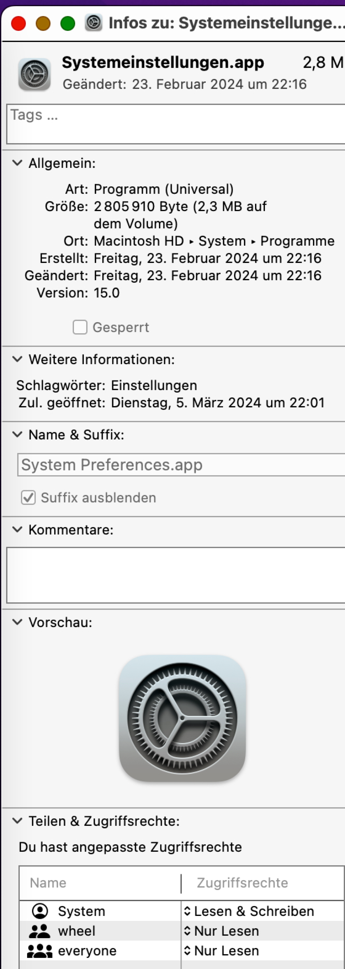
Task: Click the green zoom window button
Action: (x=68, y=23)
